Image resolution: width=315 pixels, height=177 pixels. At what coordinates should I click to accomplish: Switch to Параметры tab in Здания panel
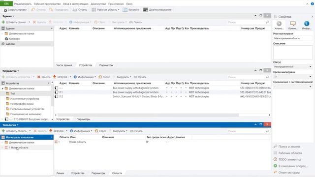[x=106, y=65]
